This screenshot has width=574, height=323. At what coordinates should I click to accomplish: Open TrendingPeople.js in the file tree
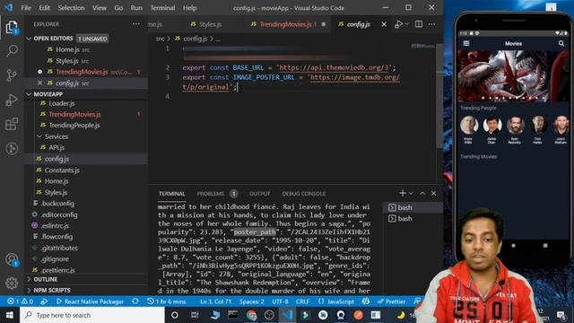click(x=74, y=125)
